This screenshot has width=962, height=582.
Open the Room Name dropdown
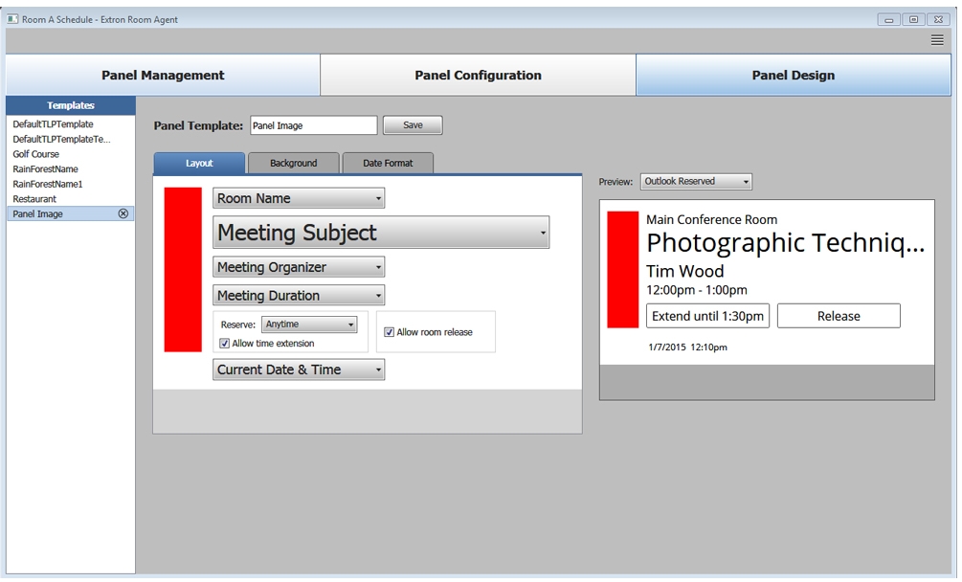(298, 198)
